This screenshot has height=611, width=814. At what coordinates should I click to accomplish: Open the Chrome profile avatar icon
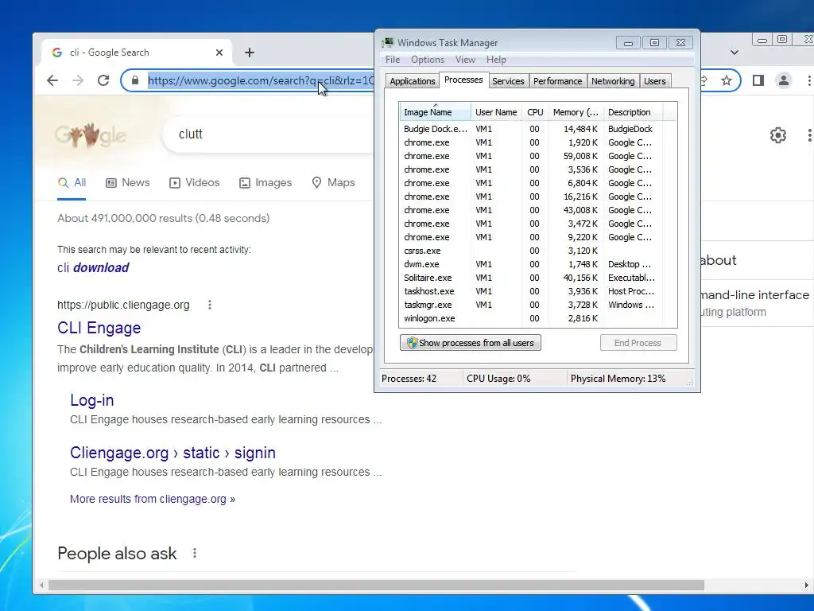click(x=783, y=80)
